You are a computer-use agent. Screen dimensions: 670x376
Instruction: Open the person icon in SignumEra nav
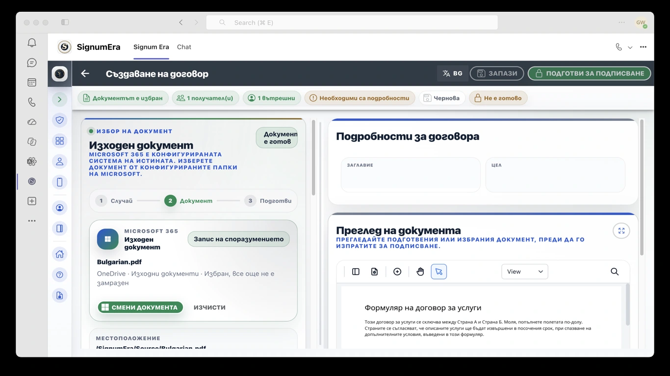click(60, 162)
